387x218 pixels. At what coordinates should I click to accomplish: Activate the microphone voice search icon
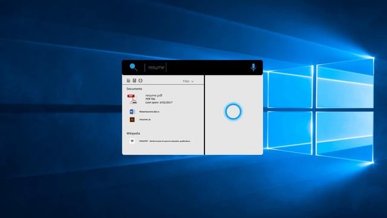tap(253, 67)
